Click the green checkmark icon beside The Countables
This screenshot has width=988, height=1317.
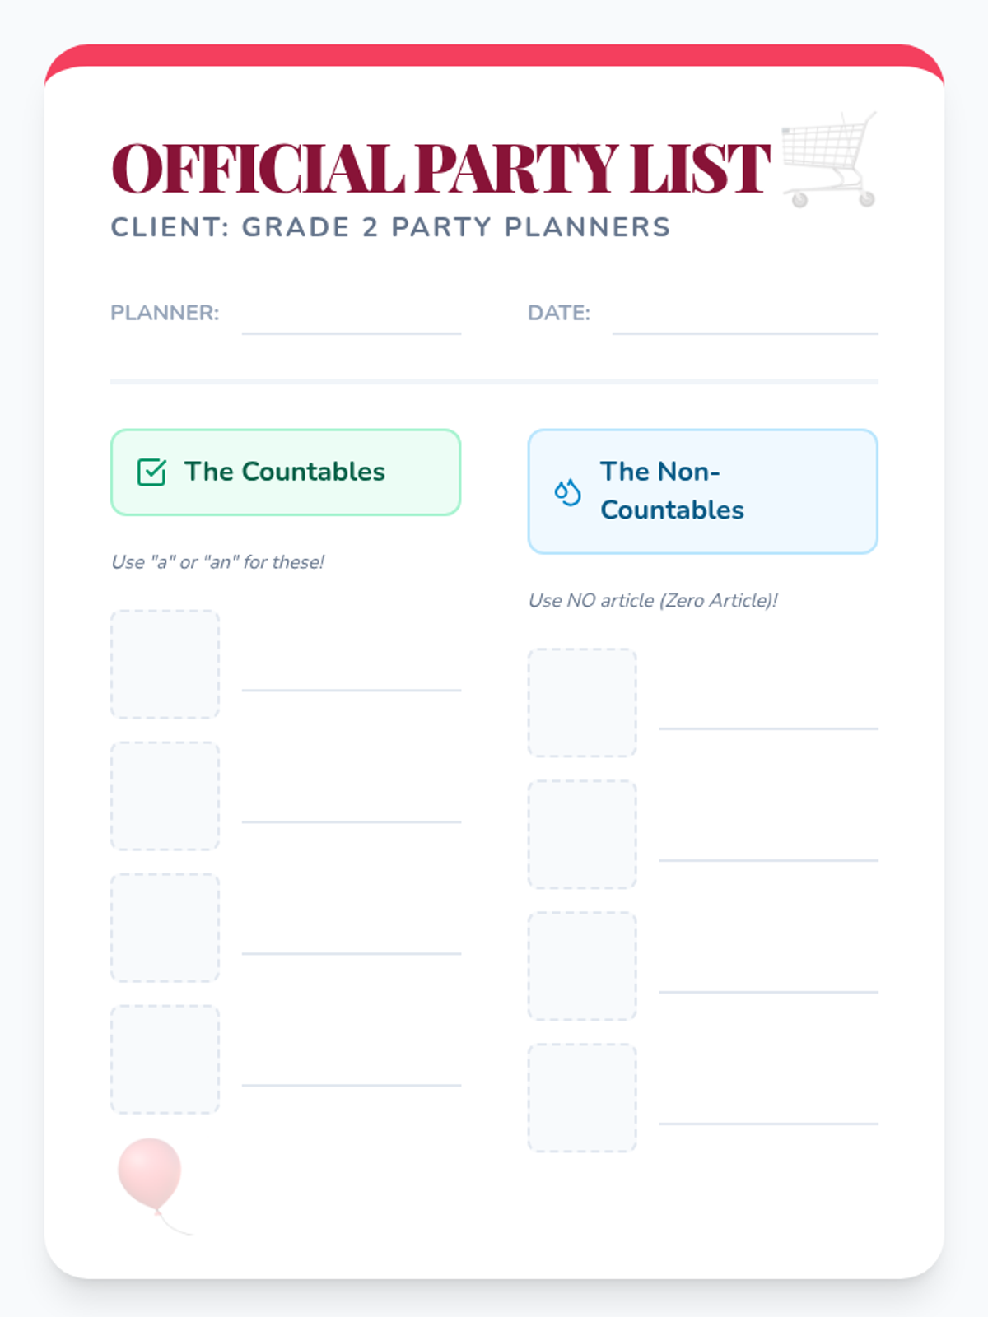(x=151, y=472)
